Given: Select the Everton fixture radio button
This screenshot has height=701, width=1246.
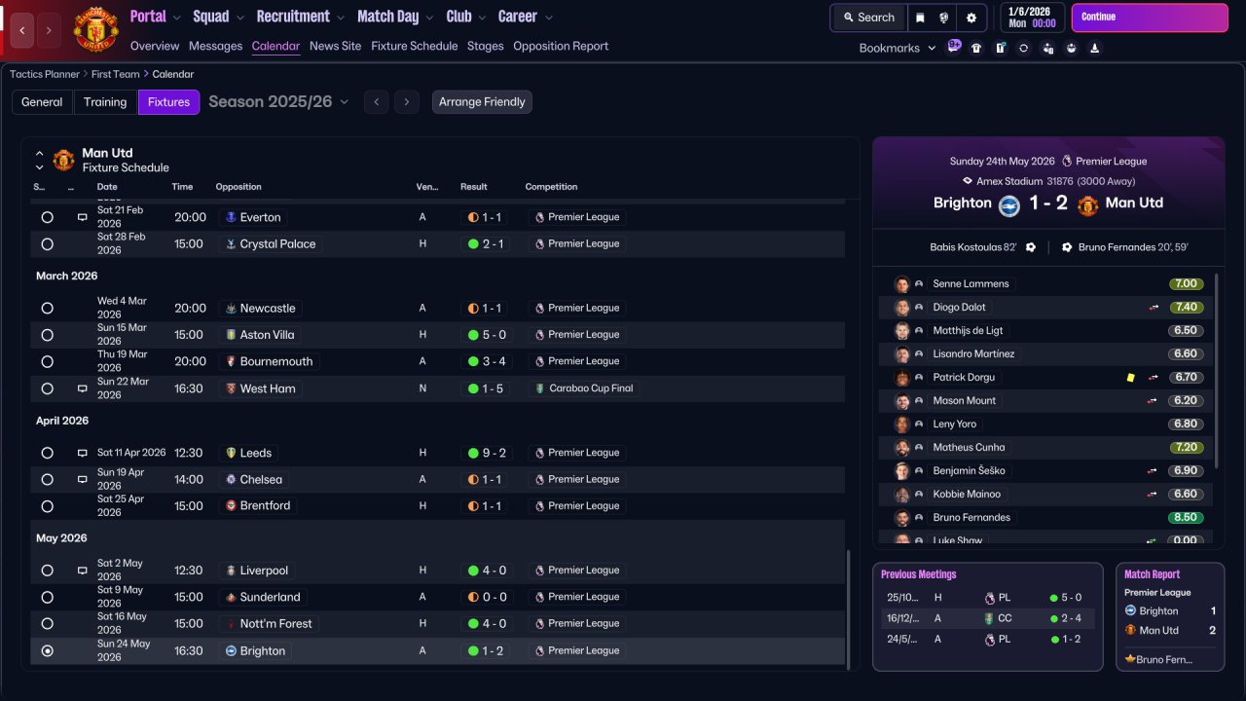Looking at the screenshot, I should click(47, 217).
